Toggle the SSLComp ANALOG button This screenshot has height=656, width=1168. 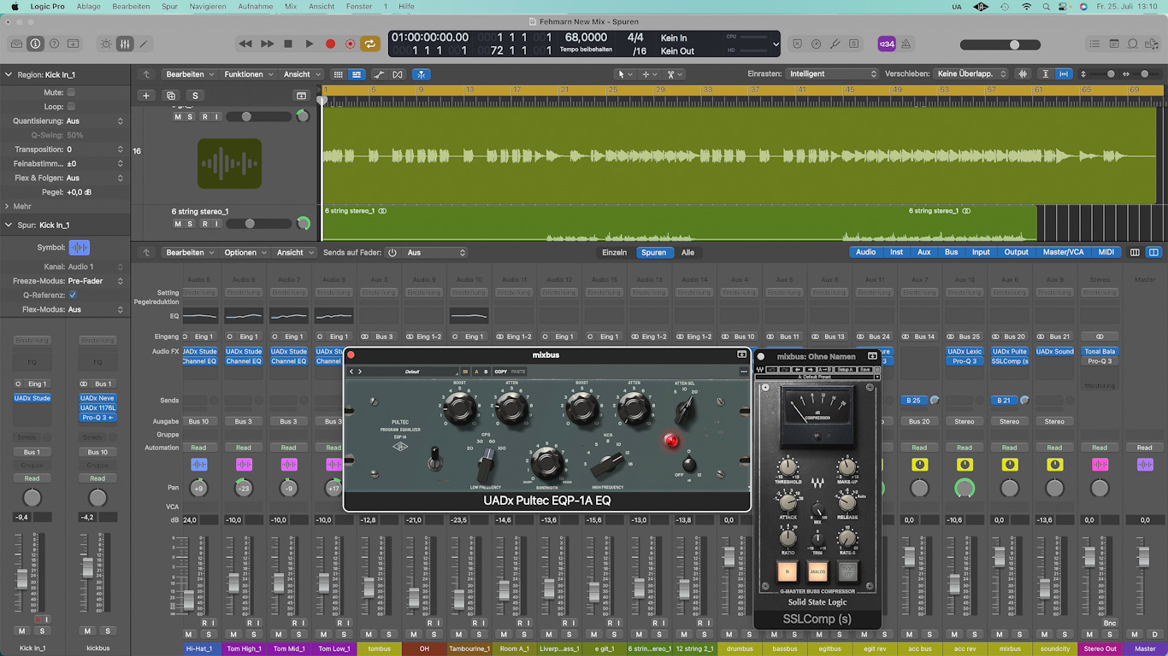817,572
